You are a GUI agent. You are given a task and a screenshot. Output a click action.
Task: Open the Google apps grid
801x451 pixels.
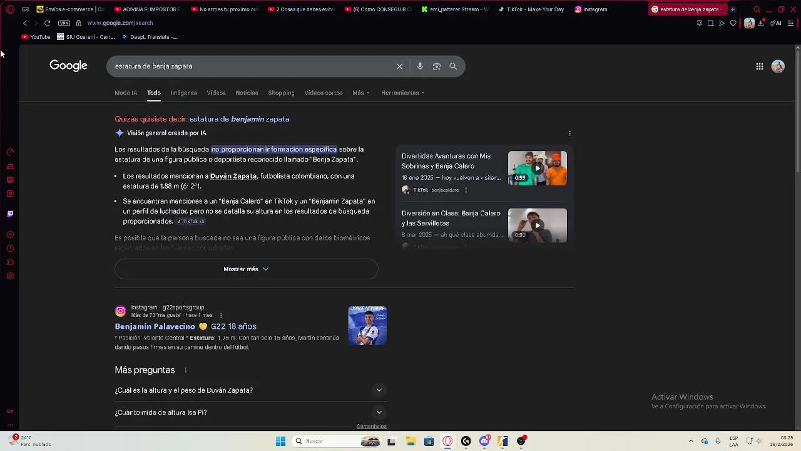[x=759, y=66]
